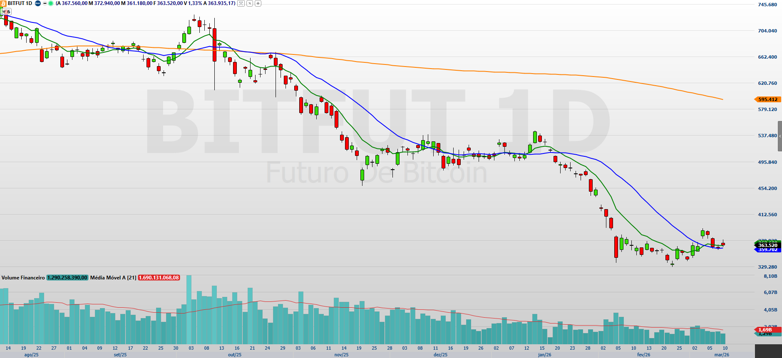
Task: Click the red 1,69B volume average tag
Action: point(765,330)
